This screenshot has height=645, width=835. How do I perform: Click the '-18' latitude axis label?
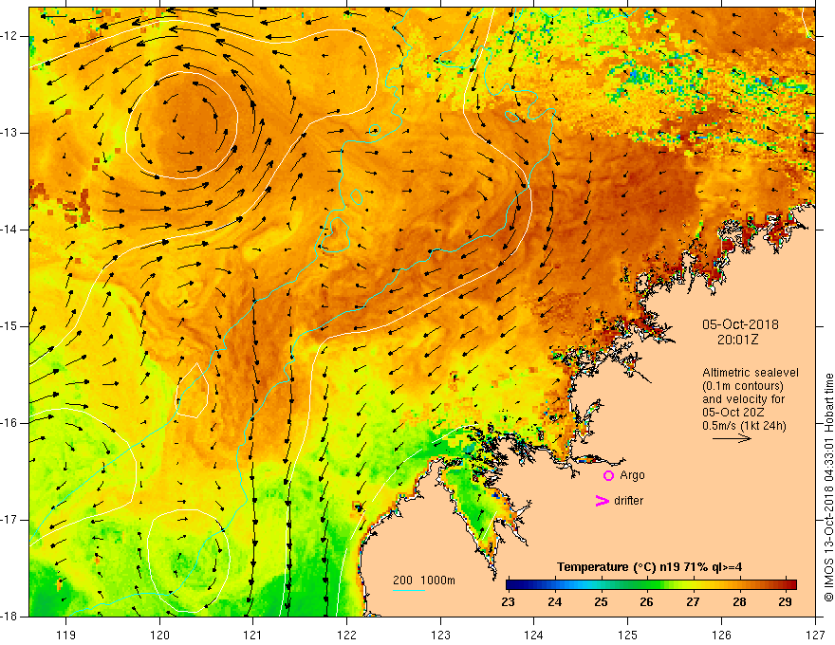[10, 617]
